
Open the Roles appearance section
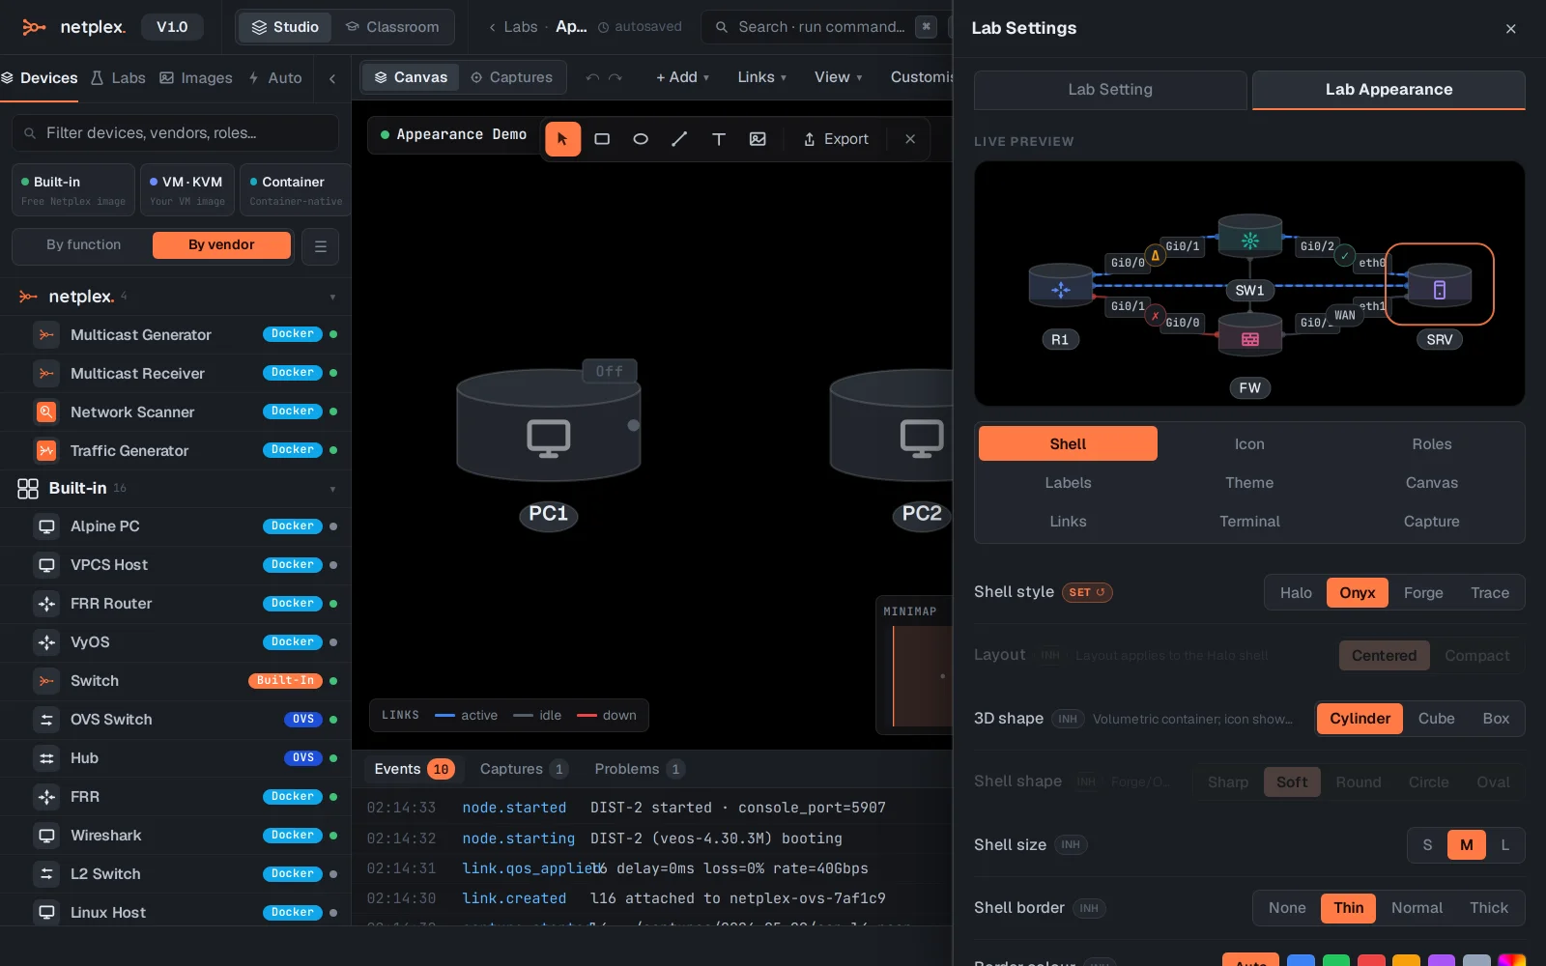click(x=1431, y=444)
